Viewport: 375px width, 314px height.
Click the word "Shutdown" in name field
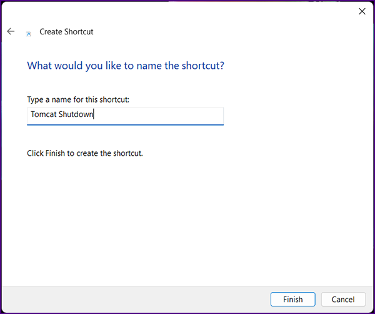click(x=76, y=115)
